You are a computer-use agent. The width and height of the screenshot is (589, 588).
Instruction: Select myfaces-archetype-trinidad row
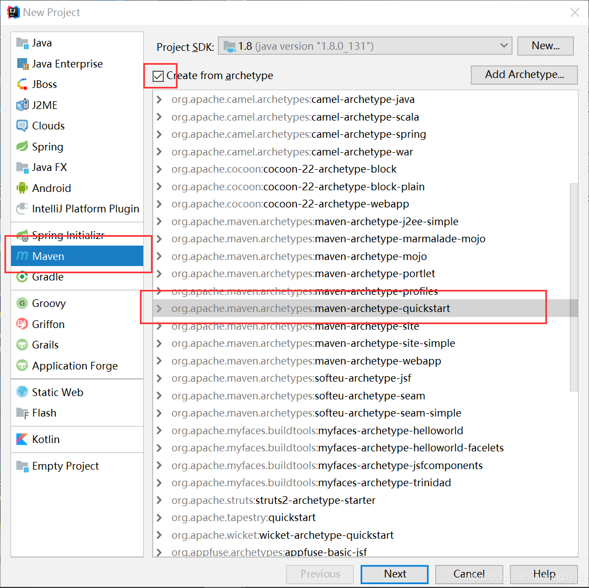(x=365, y=483)
